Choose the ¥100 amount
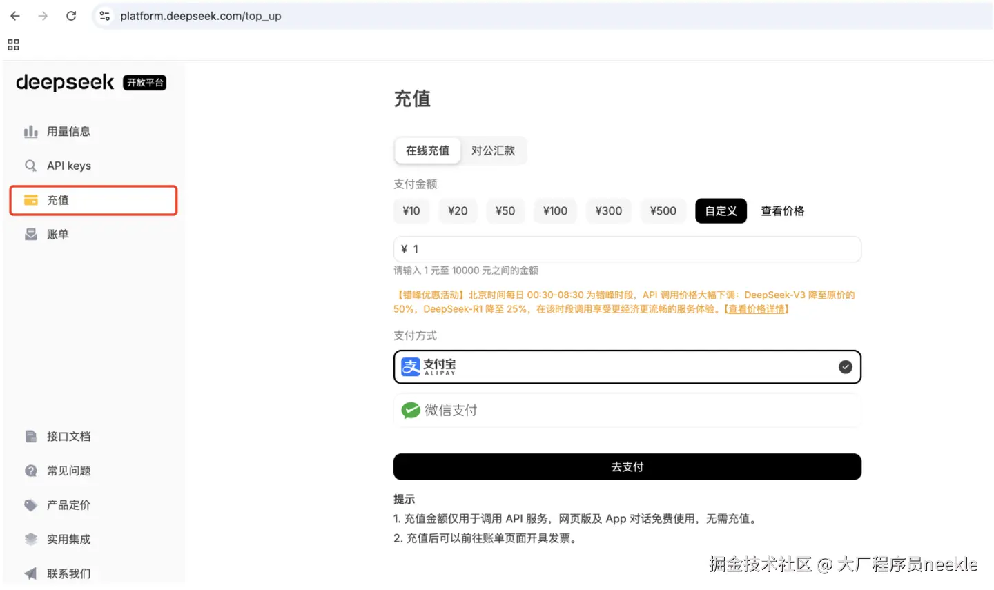Image resolution: width=994 pixels, height=590 pixels. (555, 211)
